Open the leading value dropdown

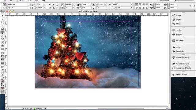pyautogui.click(x=45, y=8)
